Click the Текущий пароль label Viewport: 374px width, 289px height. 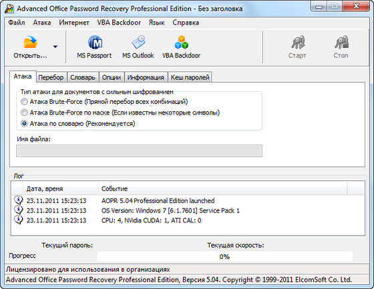tap(67, 245)
